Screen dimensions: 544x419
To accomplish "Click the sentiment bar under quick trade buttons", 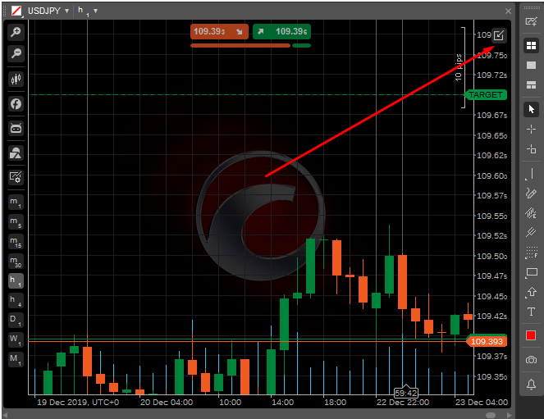I will (x=250, y=45).
